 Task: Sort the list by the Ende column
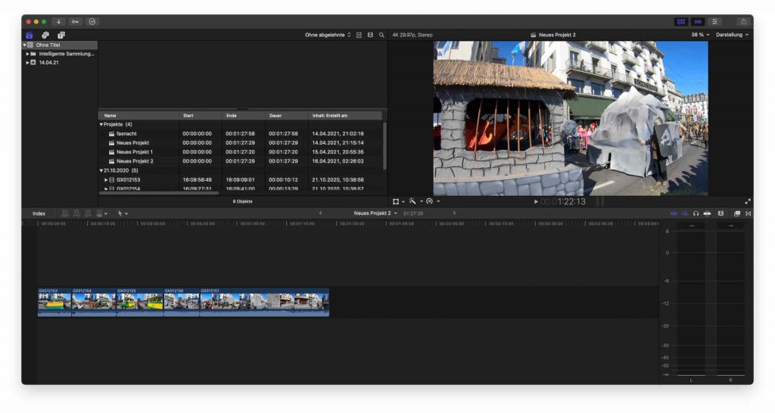coord(244,116)
